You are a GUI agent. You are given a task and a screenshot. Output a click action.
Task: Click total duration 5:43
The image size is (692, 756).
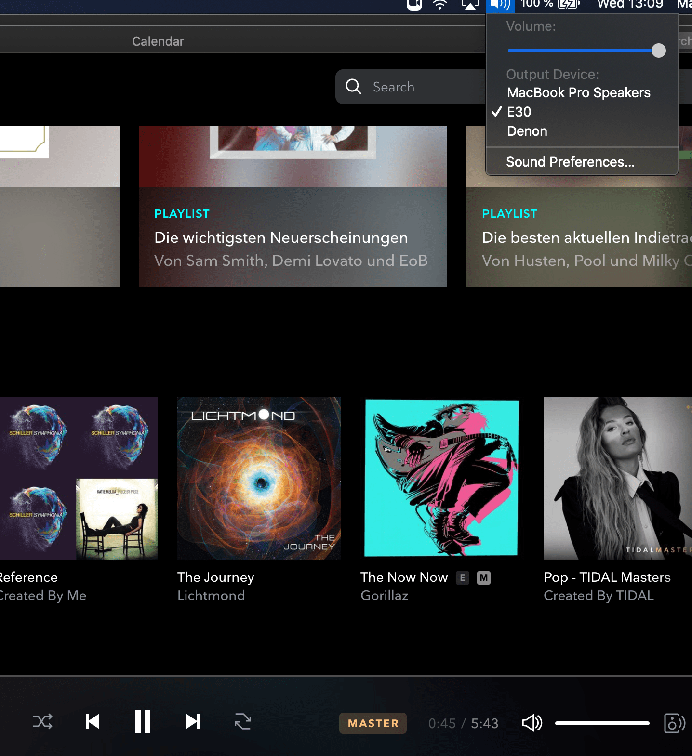pos(485,723)
